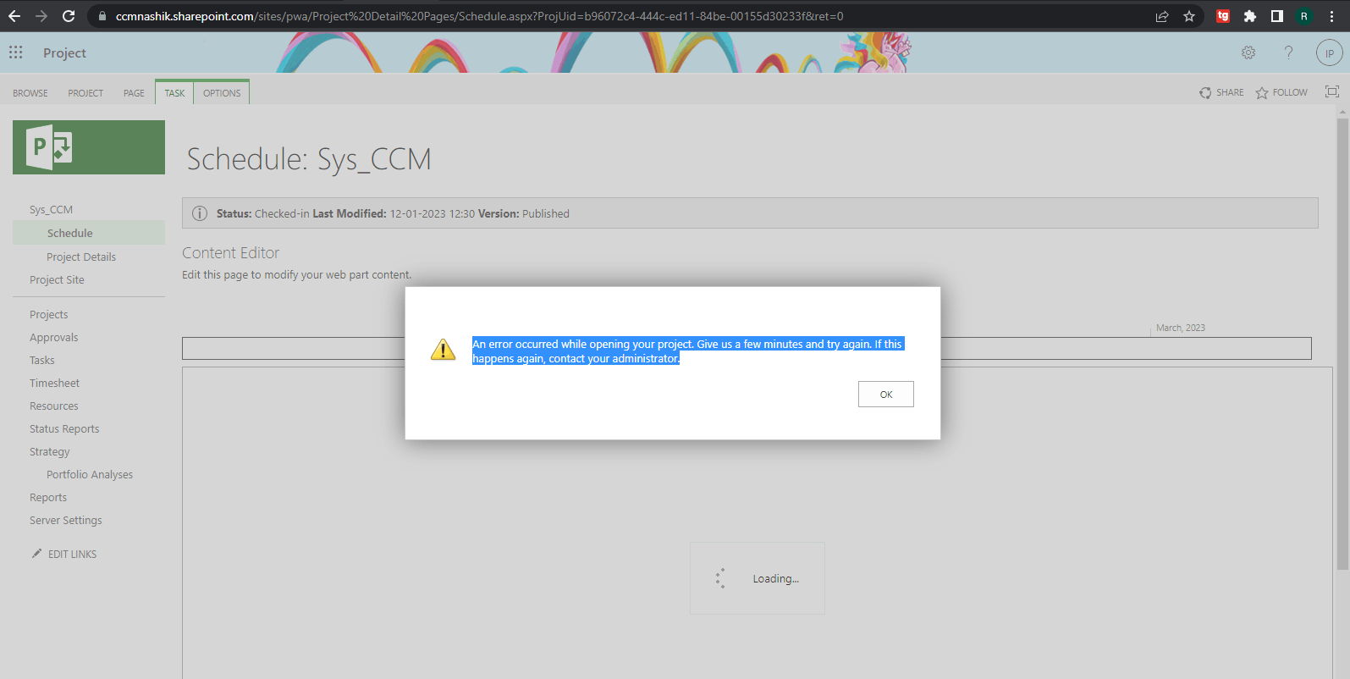
Task: Open the Chrome three-dot menu
Action: pyautogui.click(x=1331, y=16)
